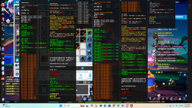Click the blue pencil edit icon in character window

(17, 60)
